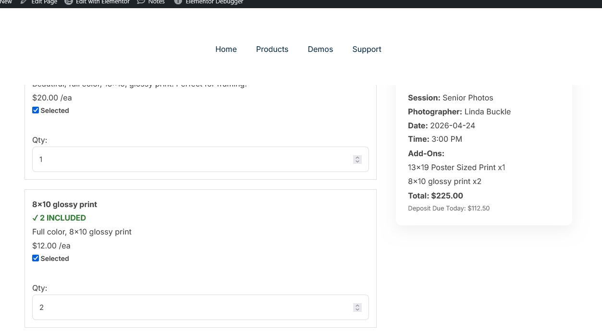This screenshot has width=602, height=333.
Task: Uncheck Selected for the $20.00 poster print
Action: point(36,110)
